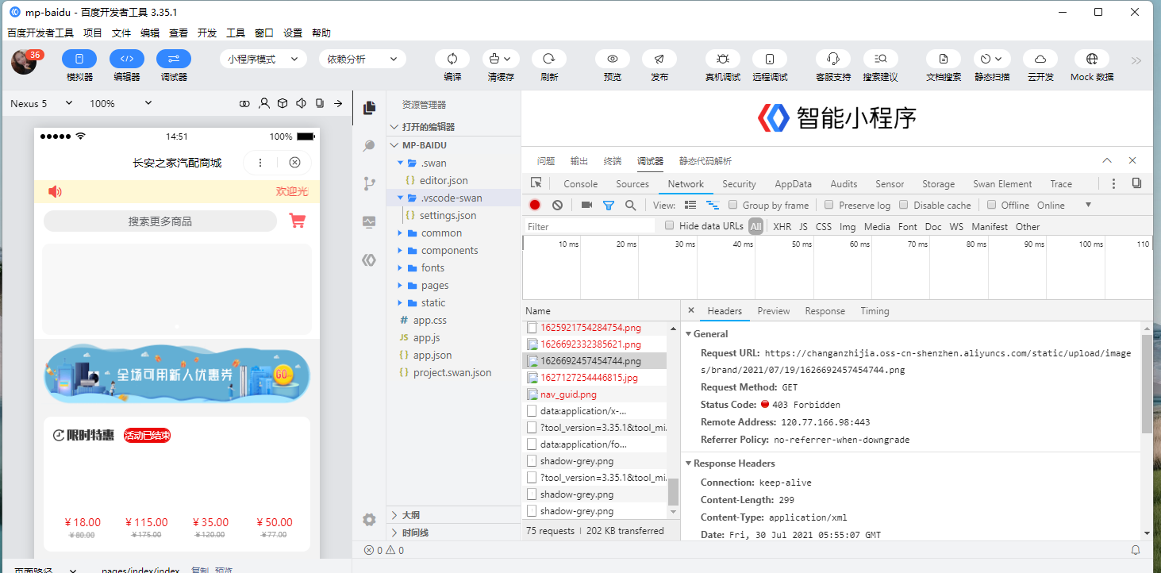
Task: Click the shopping cart icon in simulator
Action: (298, 221)
